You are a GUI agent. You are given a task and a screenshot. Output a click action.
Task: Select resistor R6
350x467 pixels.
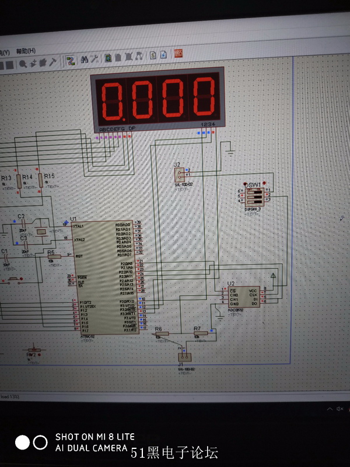tap(162, 334)
